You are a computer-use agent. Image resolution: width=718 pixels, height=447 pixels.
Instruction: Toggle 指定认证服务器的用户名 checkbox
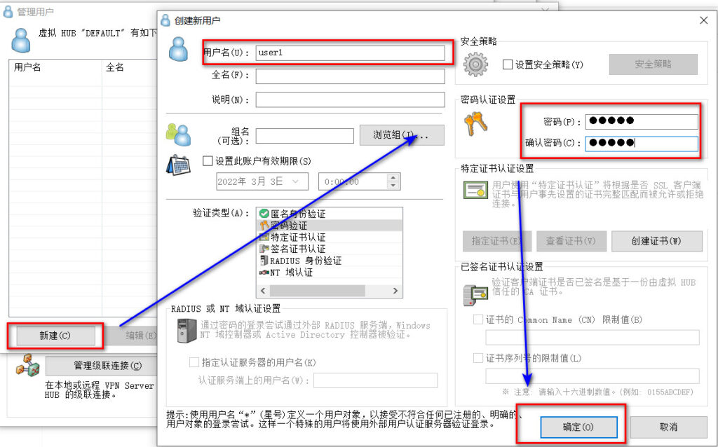[x=194, y=362]
